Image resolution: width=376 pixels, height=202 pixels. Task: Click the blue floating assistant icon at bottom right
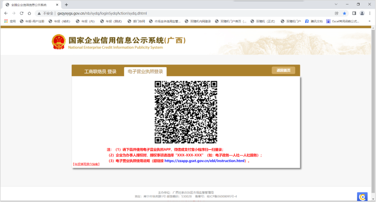(x=362, y=197)
